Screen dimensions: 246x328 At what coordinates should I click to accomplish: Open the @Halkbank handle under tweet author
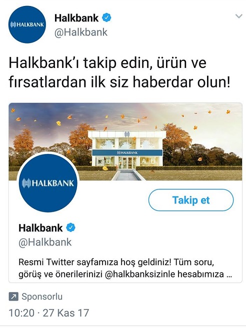click(x=80, y=32)
